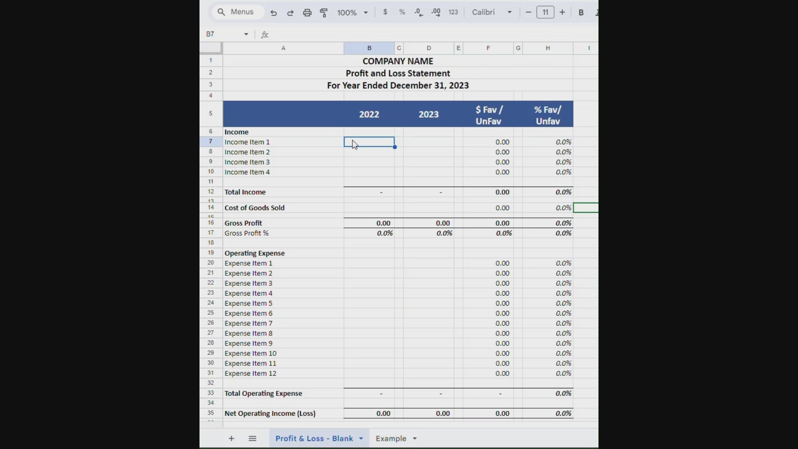
Task: Select the Expense Item 6 cell
Action: 283,313
